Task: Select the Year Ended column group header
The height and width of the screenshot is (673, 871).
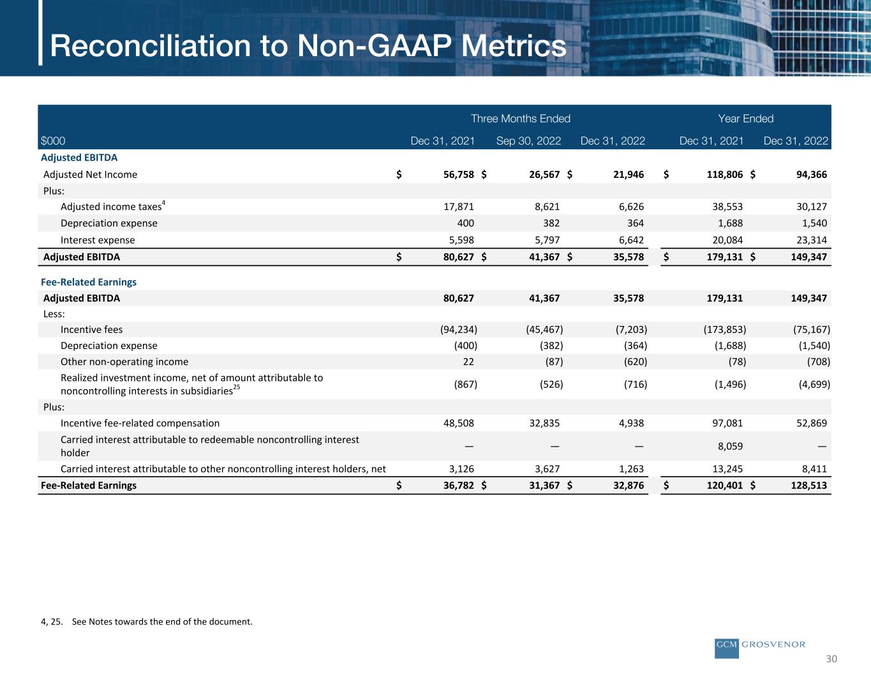Action: tap(745, 119)
